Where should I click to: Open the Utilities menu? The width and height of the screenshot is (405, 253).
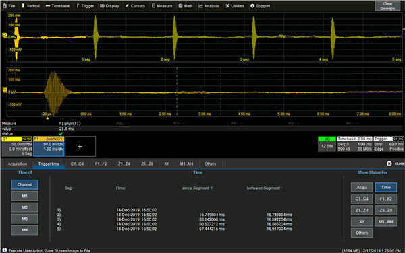click(x=234, y=5)
